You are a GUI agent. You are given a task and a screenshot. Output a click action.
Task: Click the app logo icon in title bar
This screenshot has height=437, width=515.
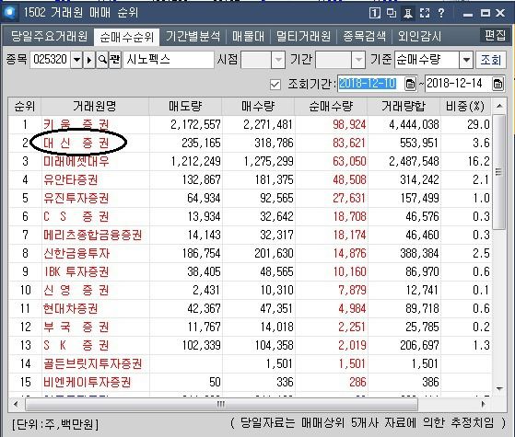point(10,13)
